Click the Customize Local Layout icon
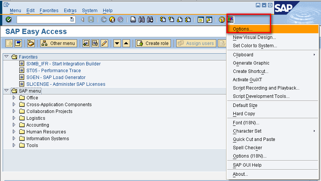 (230, 20)
